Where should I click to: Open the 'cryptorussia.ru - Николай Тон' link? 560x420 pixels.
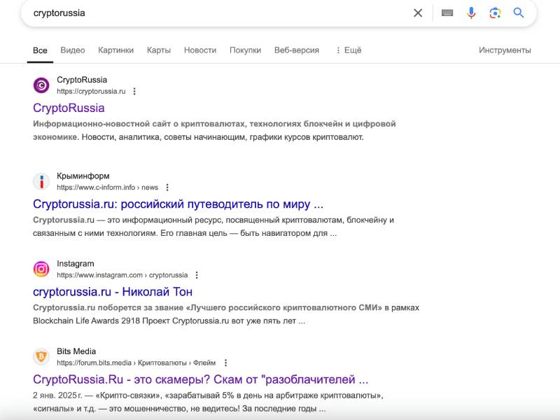click(113, 292)
